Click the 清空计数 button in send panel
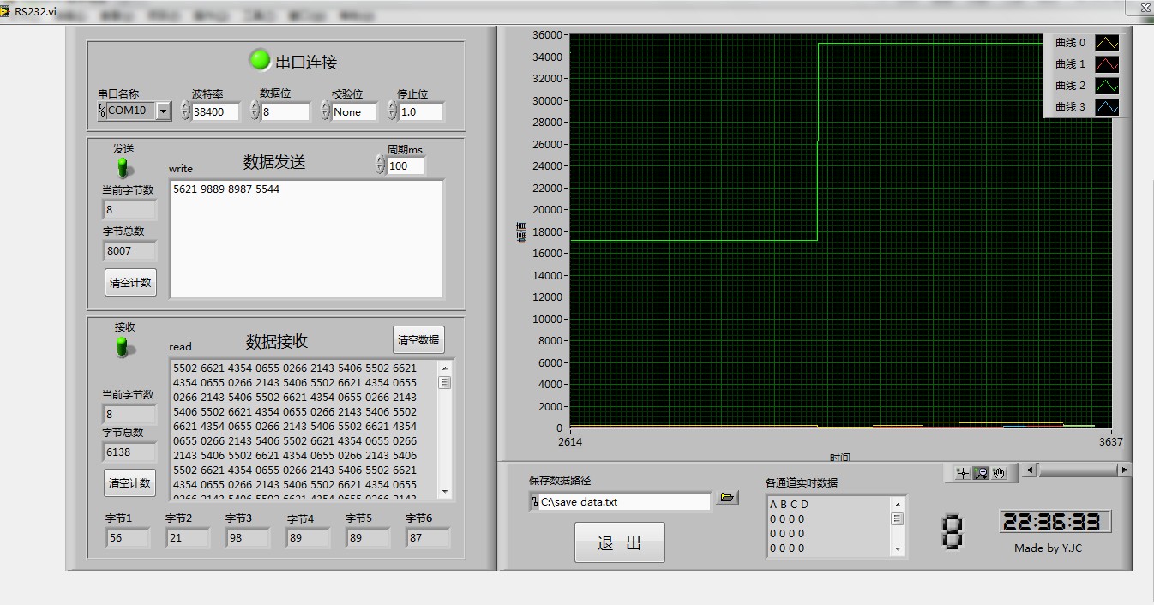Viewport: 1154px width, 605px height. (130, 282)
